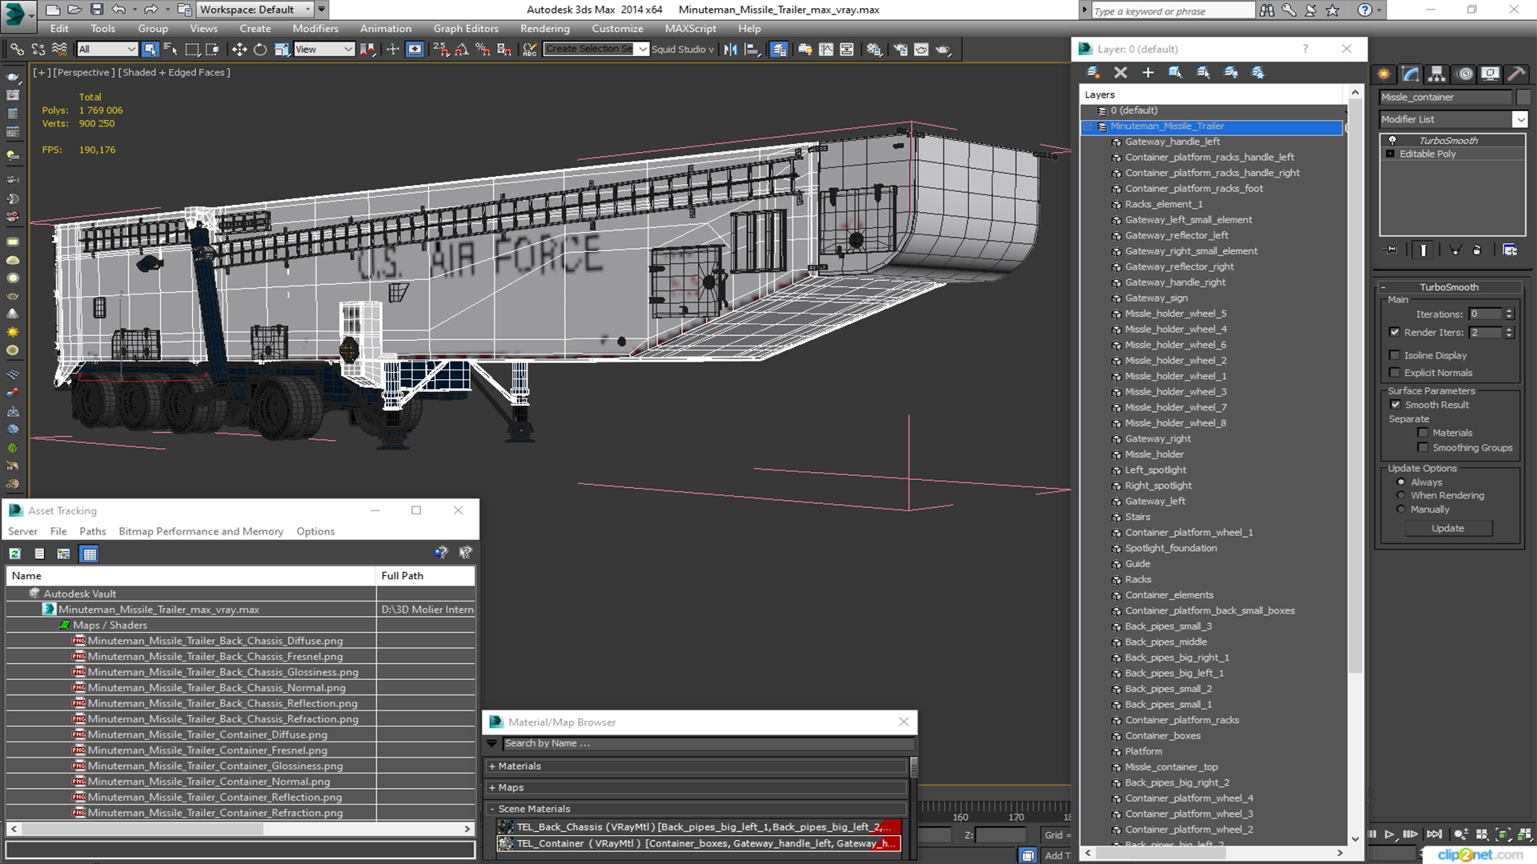
Task: Click Pin Stack icon under modifier stack
Action: coord(1391,250)
